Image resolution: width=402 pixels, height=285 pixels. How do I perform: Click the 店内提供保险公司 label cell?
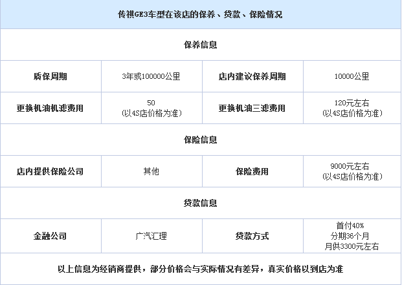(50, 172)
